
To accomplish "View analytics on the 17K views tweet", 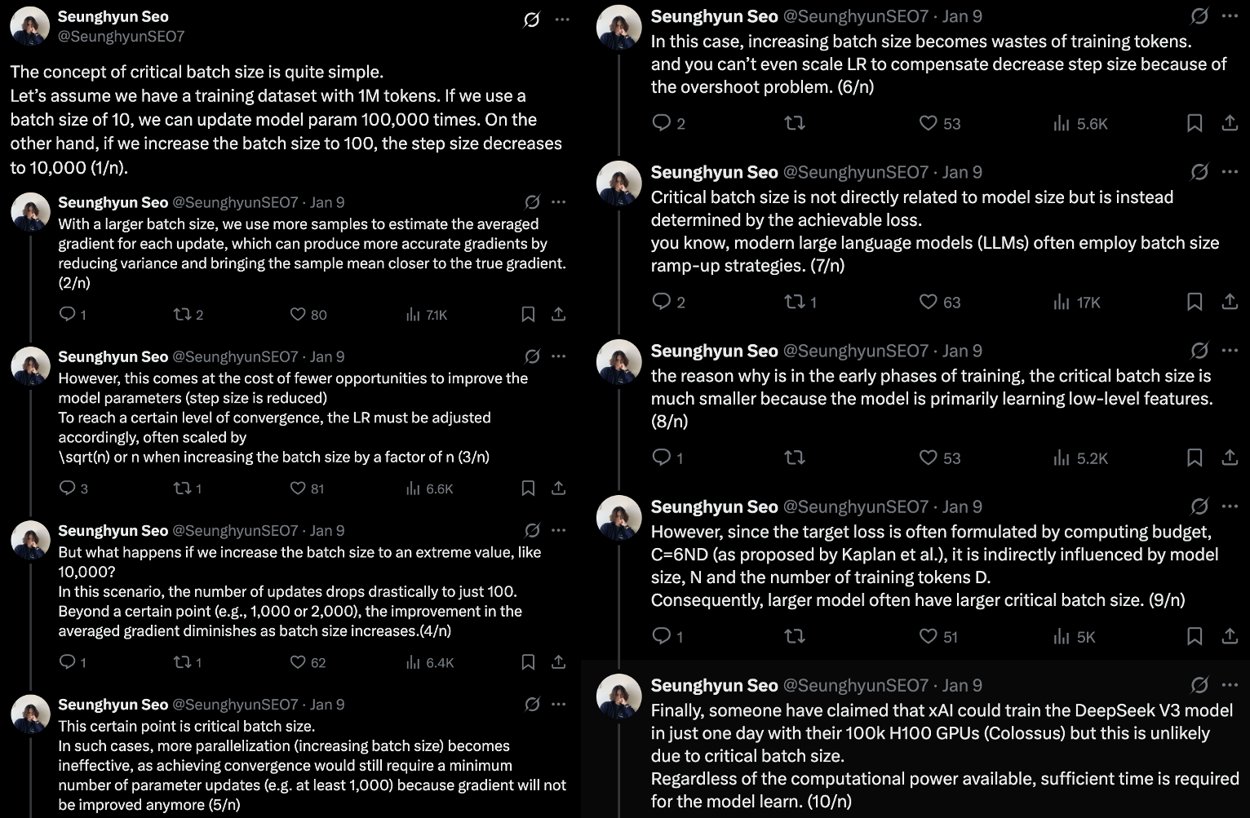I will point(1076,302).
